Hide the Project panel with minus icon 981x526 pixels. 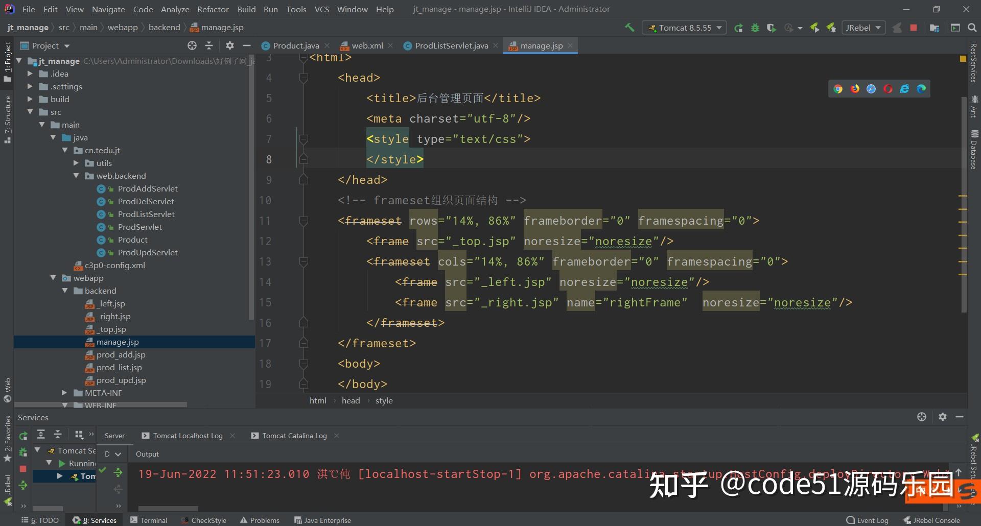[247, 45]
